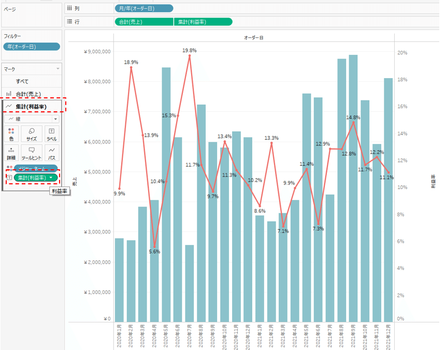Open the 色 (color) marks property
The width and height of the screenshot is (446, 350).
(x=11, y=134)
